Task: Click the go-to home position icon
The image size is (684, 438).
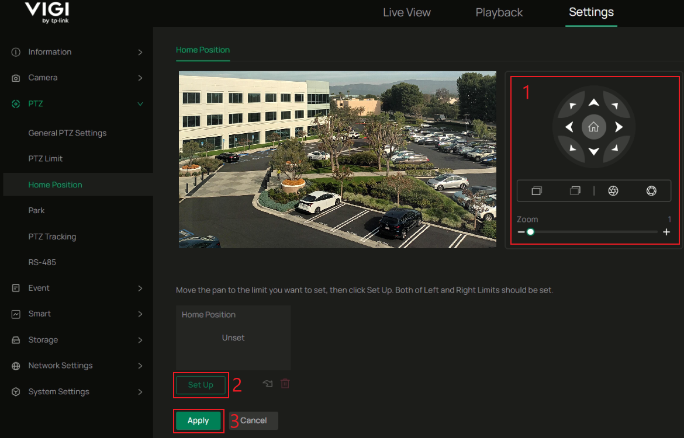Action: pos(268,384)
